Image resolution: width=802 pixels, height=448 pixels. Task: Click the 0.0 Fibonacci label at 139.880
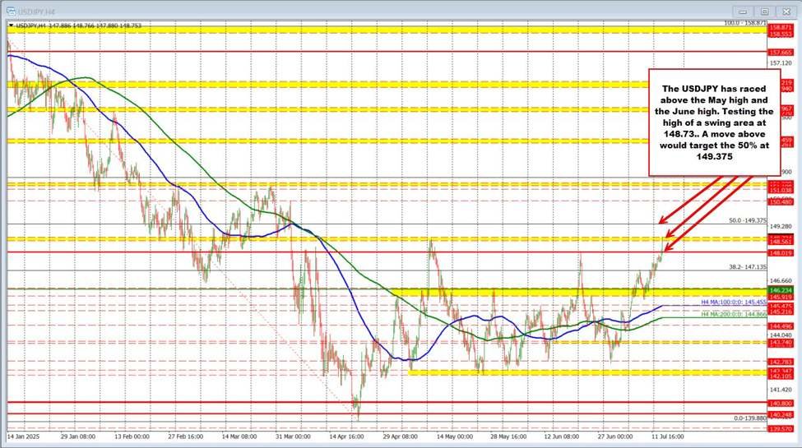pos(749,418)
